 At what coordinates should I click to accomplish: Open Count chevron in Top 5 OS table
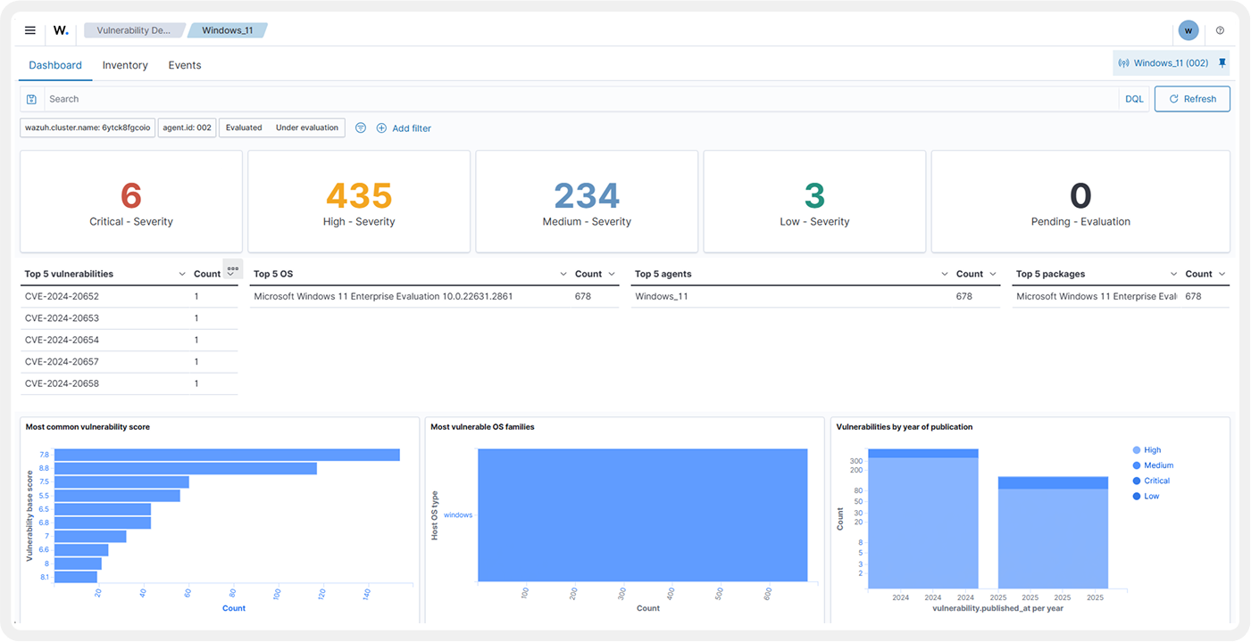tap(612, 274)
